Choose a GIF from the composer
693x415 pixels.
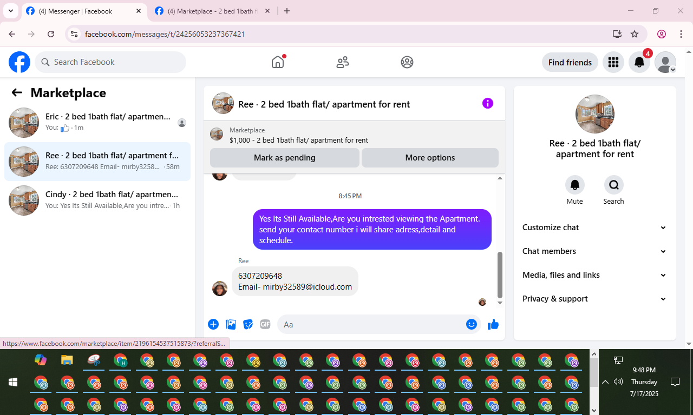[265, 324]
